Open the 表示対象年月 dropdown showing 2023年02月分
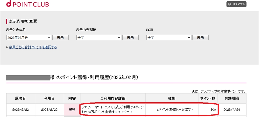Screen dimensions: 259x117 (29, 38)
